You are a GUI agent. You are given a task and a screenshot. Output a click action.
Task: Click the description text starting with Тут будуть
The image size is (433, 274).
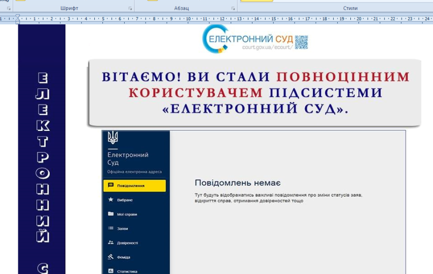(x=278, y=198)
